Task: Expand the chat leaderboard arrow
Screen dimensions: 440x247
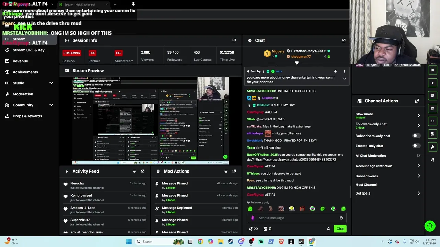Action: click(x=297, y=63)
